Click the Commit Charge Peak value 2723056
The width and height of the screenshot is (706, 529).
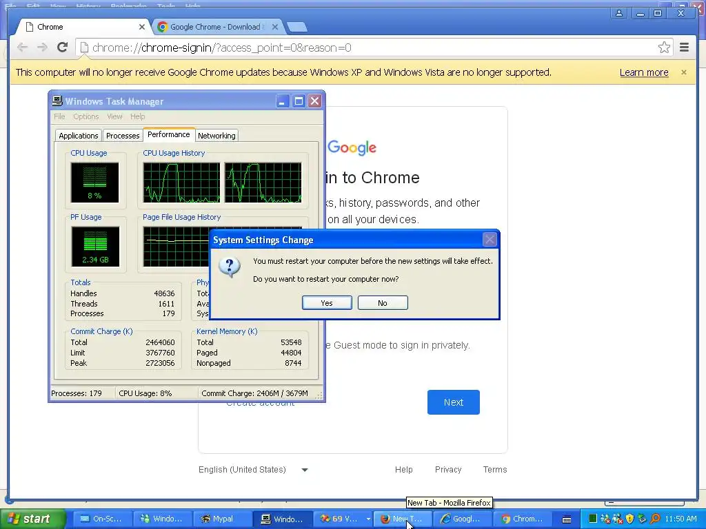click(160, 363)
